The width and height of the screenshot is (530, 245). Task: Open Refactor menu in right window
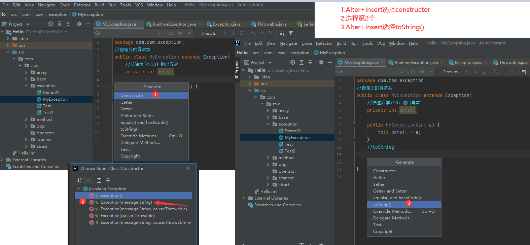(x=324, y=43)
